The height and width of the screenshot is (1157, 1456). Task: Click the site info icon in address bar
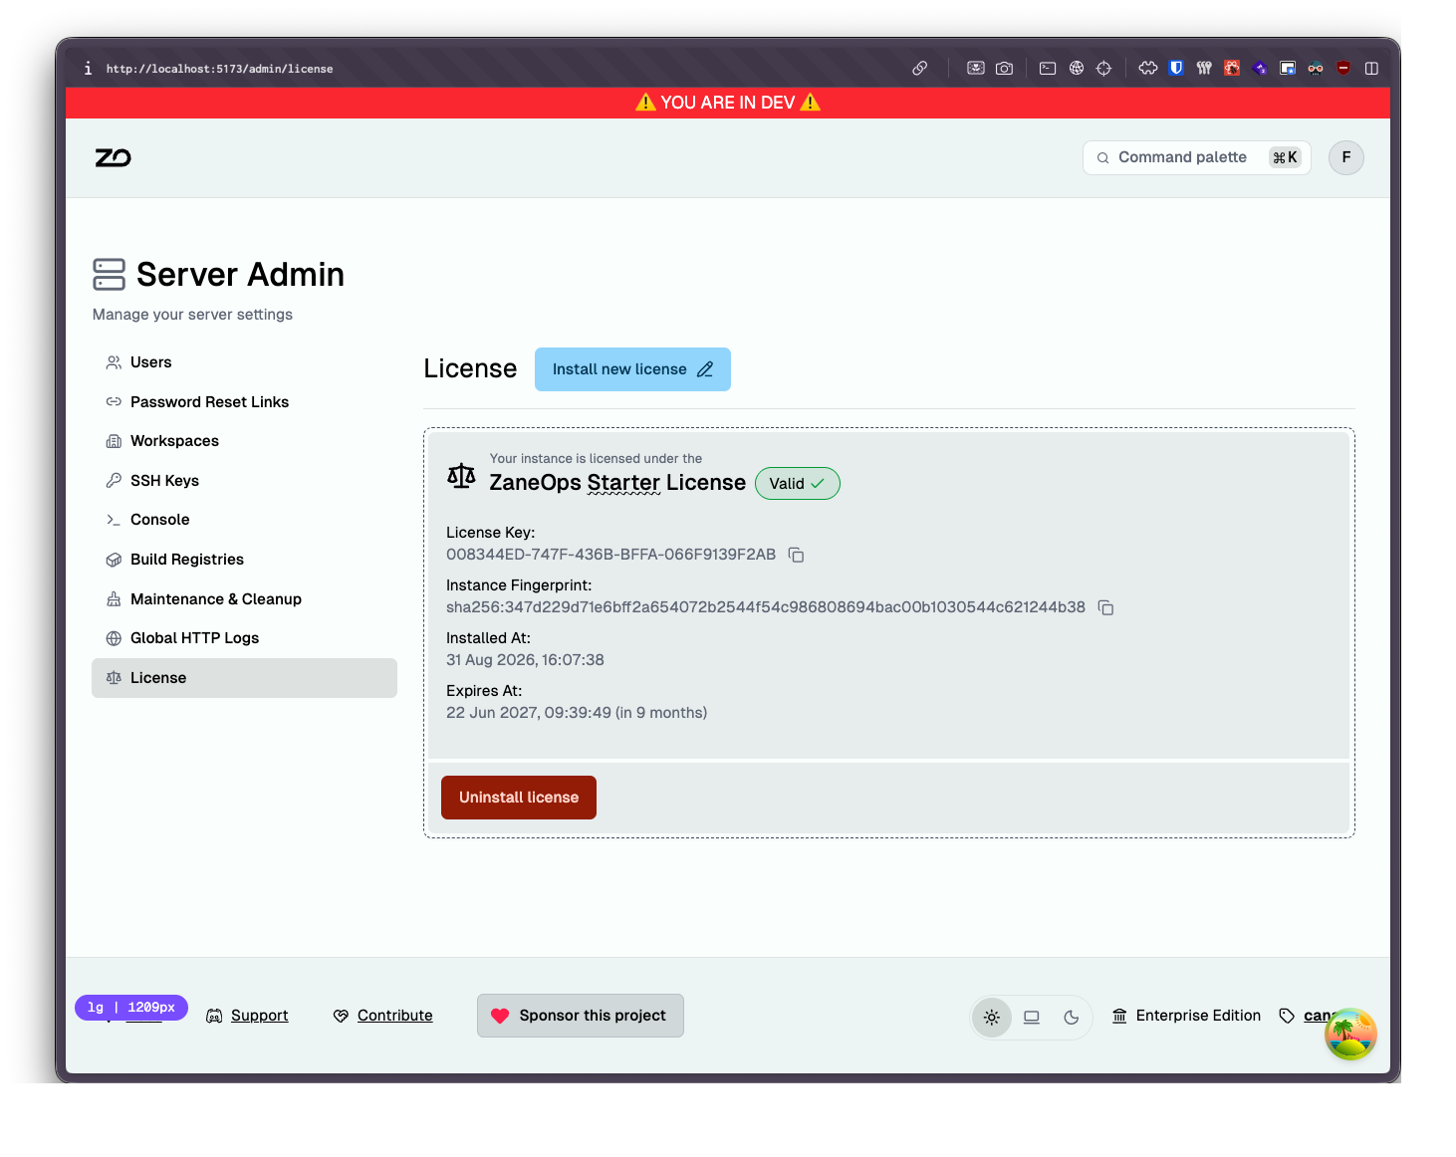(x=88, y=69)
